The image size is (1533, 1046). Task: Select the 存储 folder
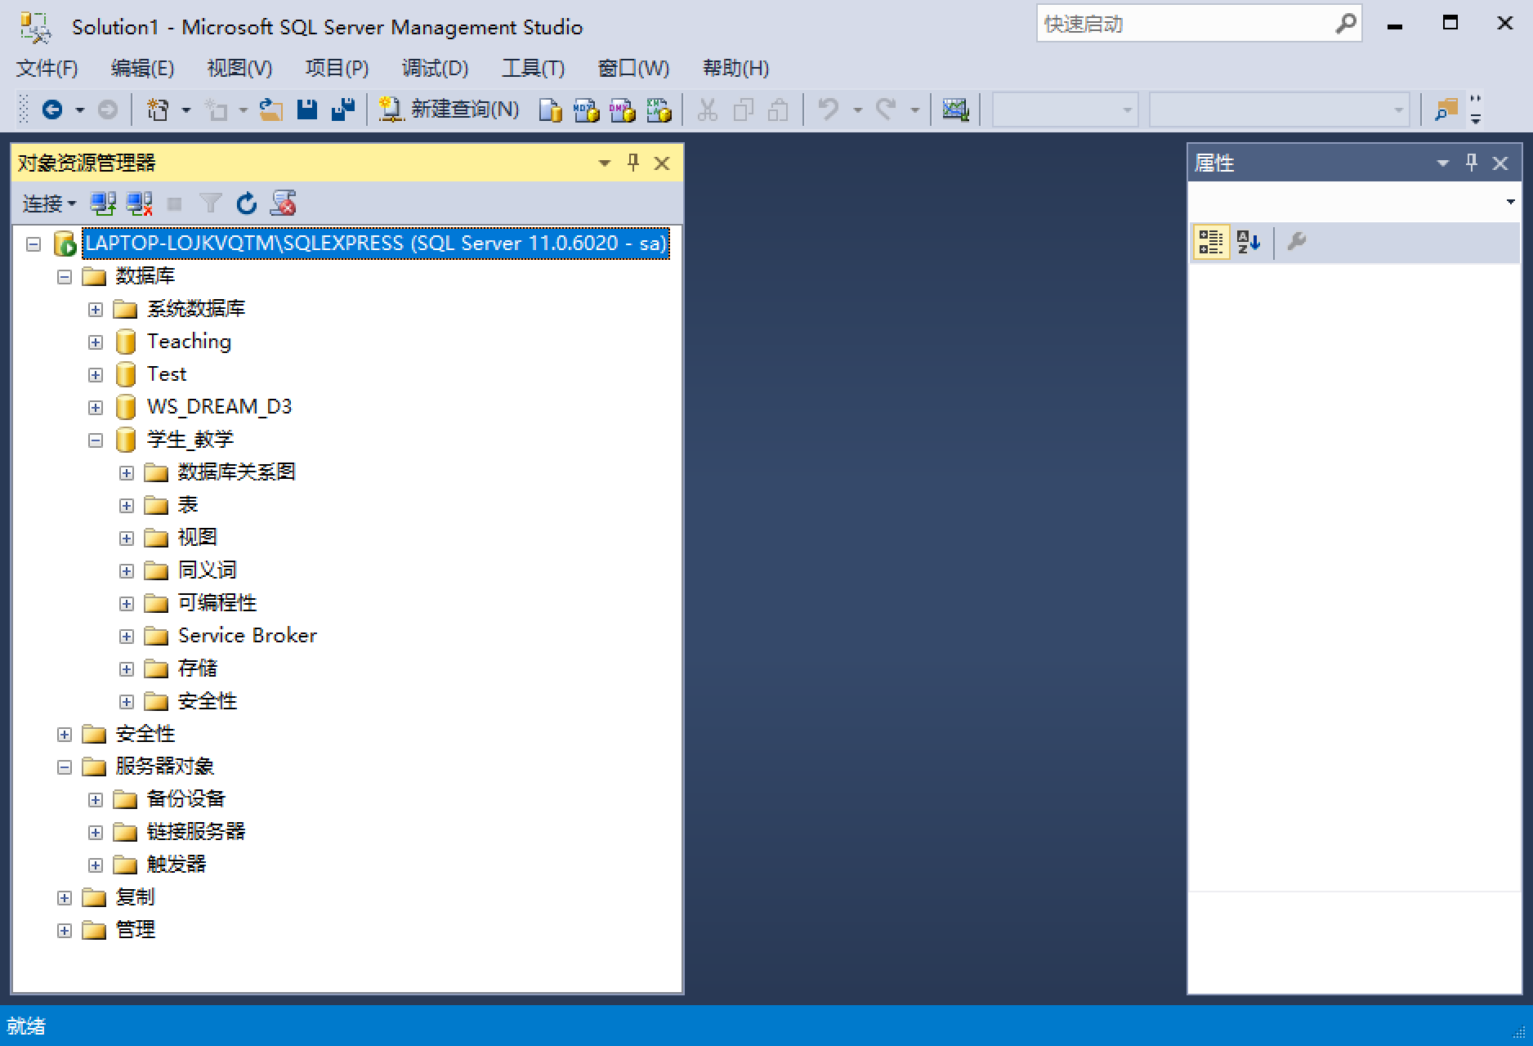[197, 668]
